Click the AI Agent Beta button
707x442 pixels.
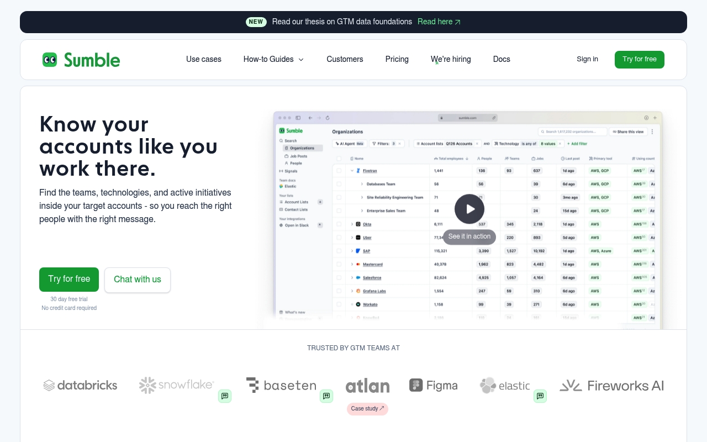350,144
